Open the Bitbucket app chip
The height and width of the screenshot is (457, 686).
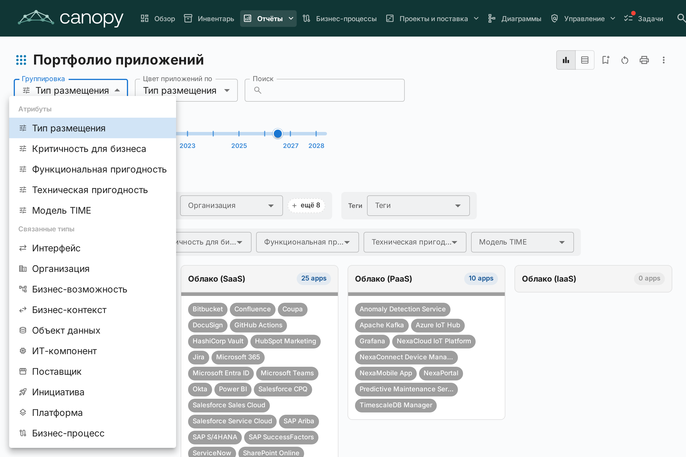(208, 309)
